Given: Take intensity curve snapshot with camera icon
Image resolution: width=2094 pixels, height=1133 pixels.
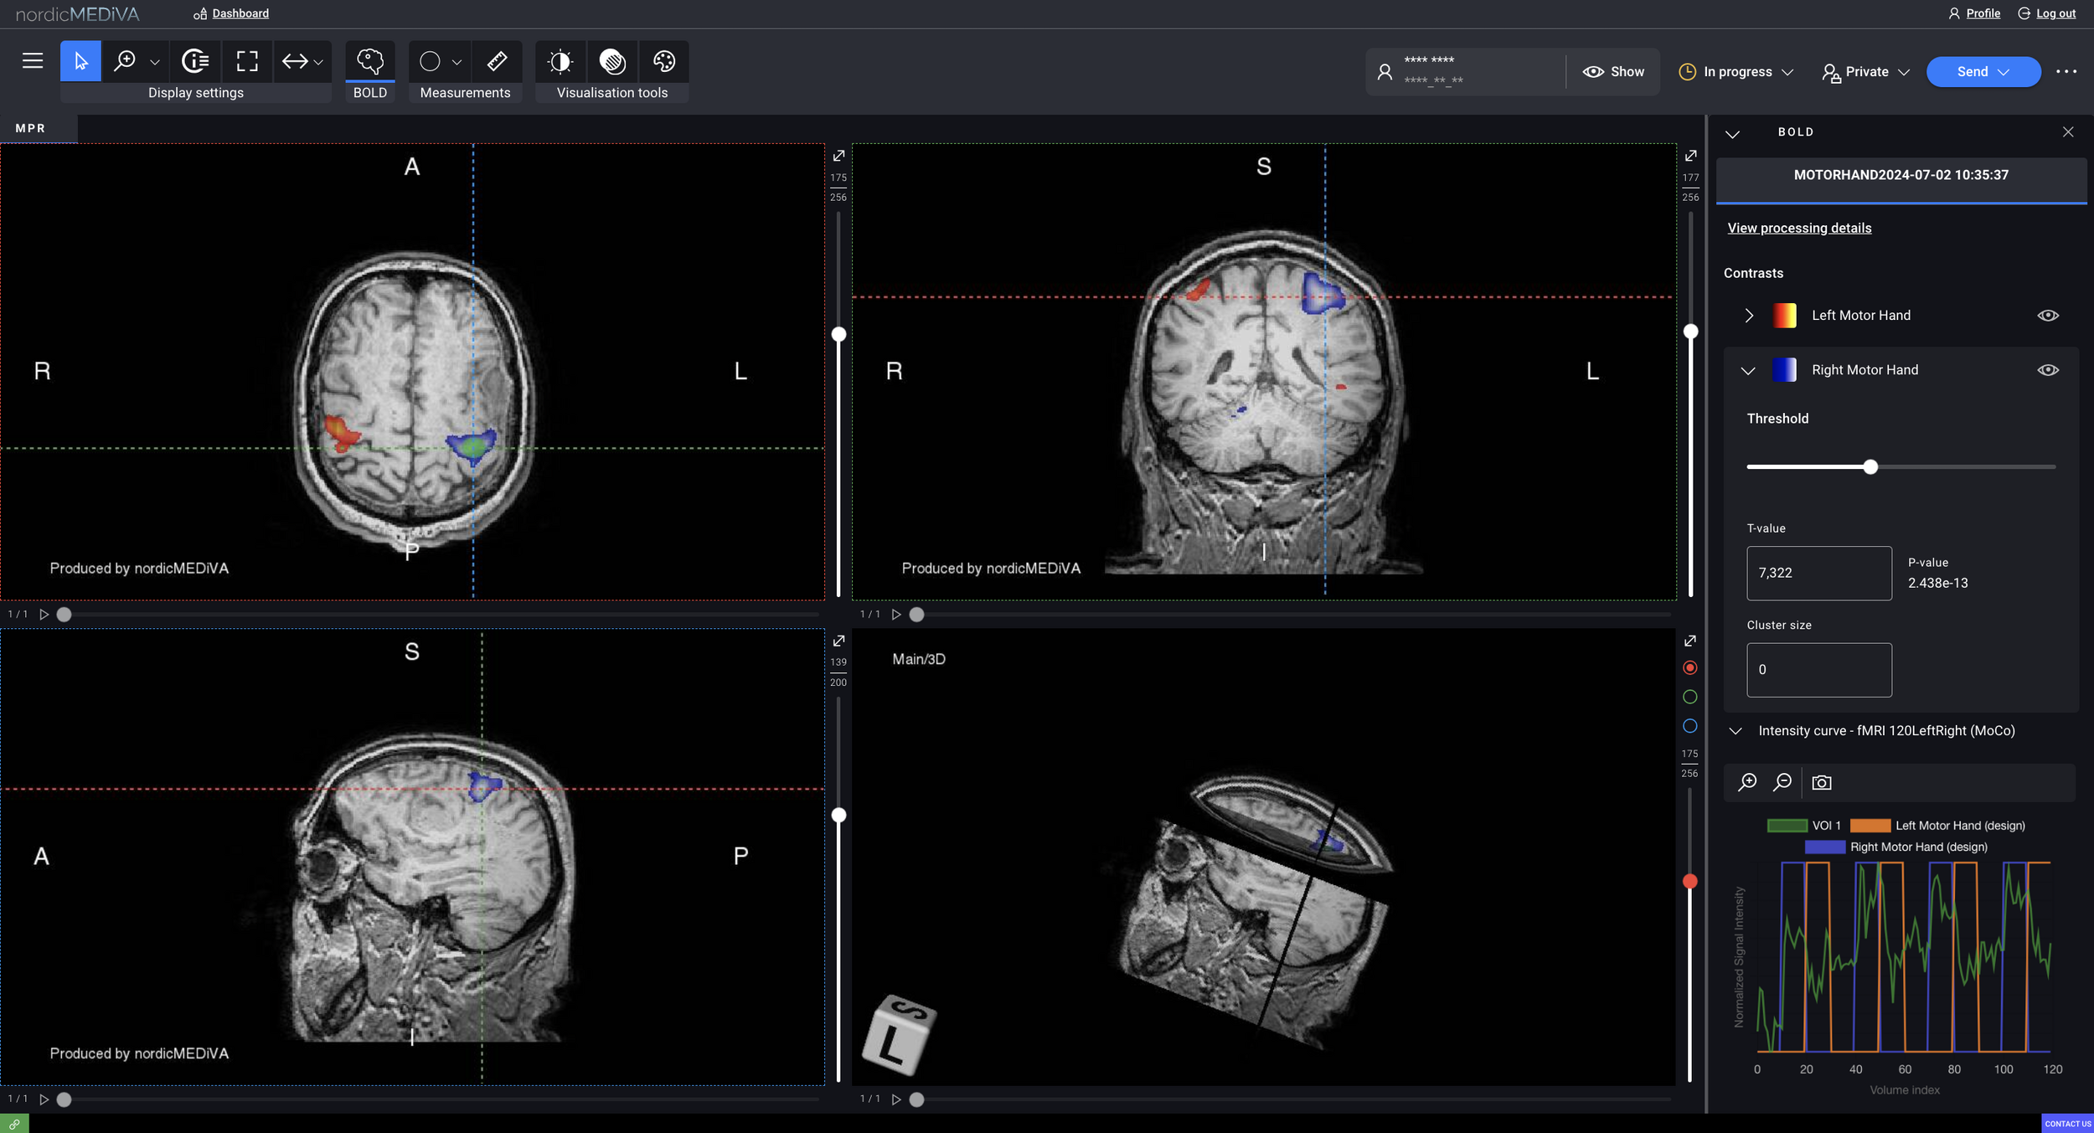Looking at the screenshot, I should click(1821, 782).
